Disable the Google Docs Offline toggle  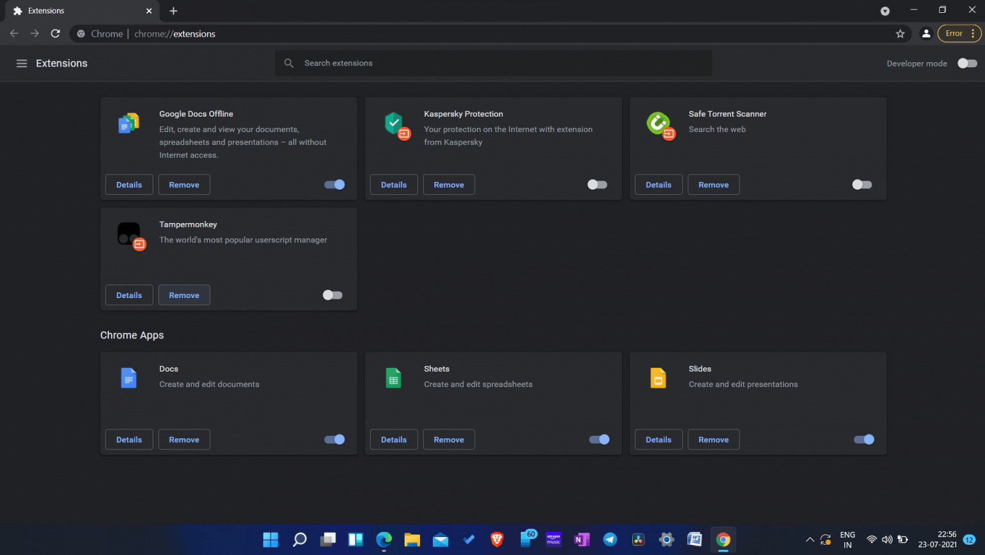click(x=334, y=185)
